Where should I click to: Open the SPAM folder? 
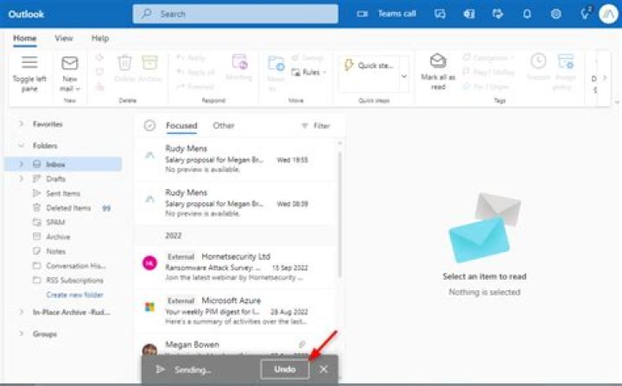pos(63,222)
